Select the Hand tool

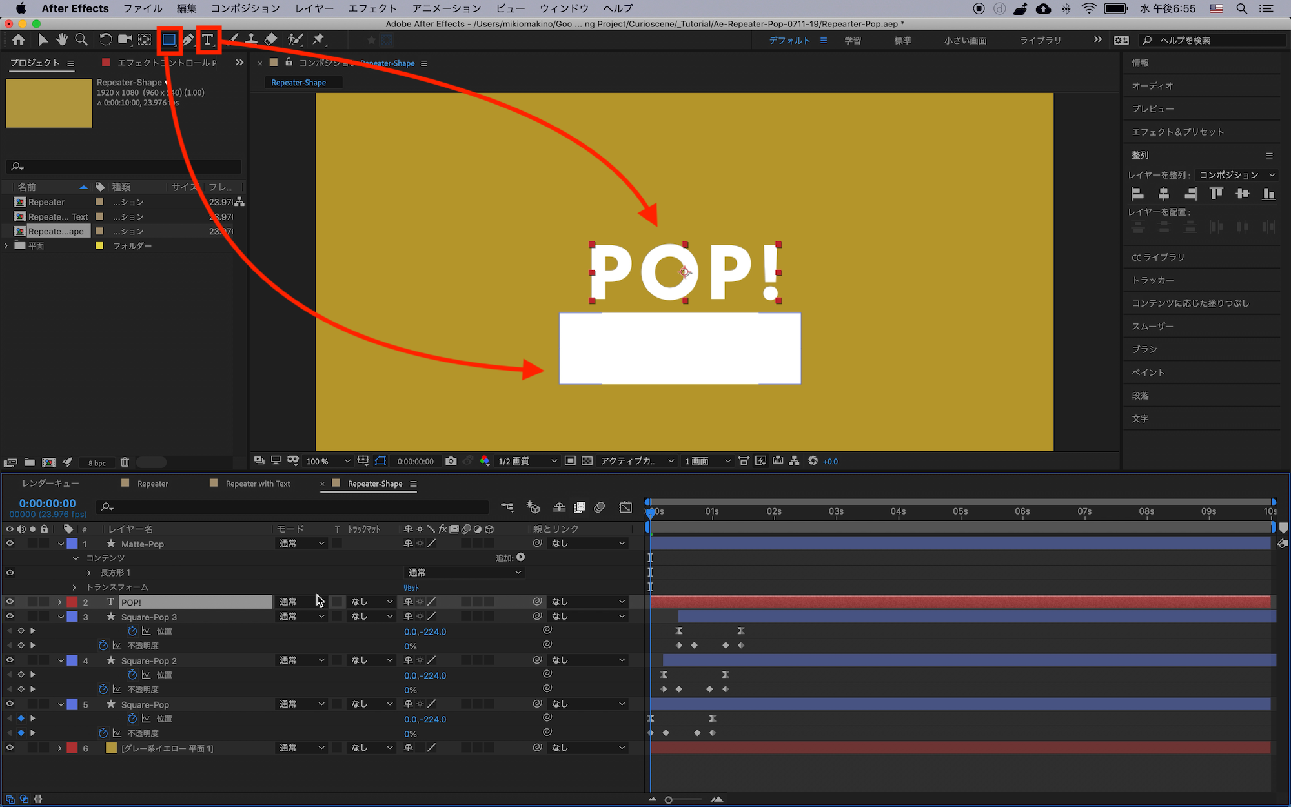(62, 39)
